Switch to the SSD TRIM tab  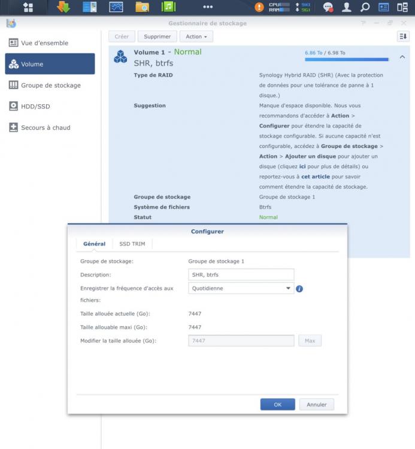click(x=132, y=244)
